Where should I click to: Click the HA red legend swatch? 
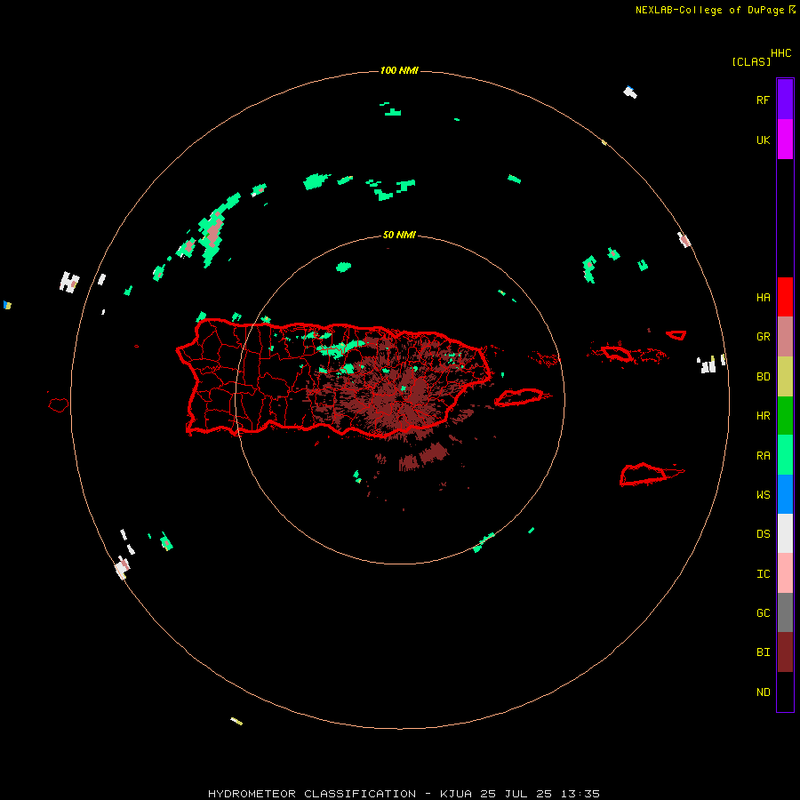pos(785,297)
